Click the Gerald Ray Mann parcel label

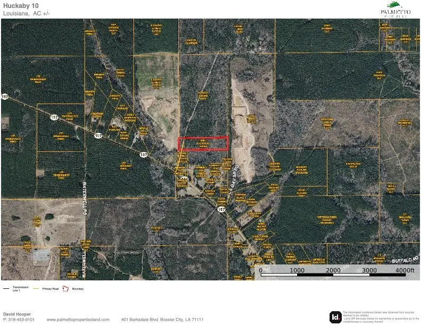[x=144, y=131]
